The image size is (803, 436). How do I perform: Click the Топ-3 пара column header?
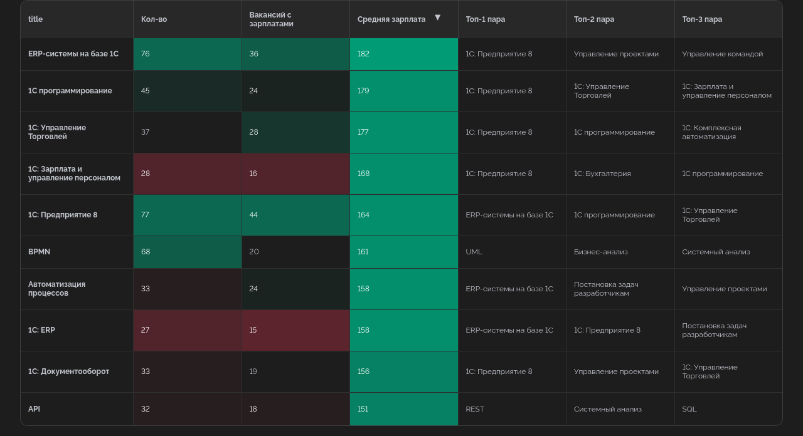coord(702,19)
